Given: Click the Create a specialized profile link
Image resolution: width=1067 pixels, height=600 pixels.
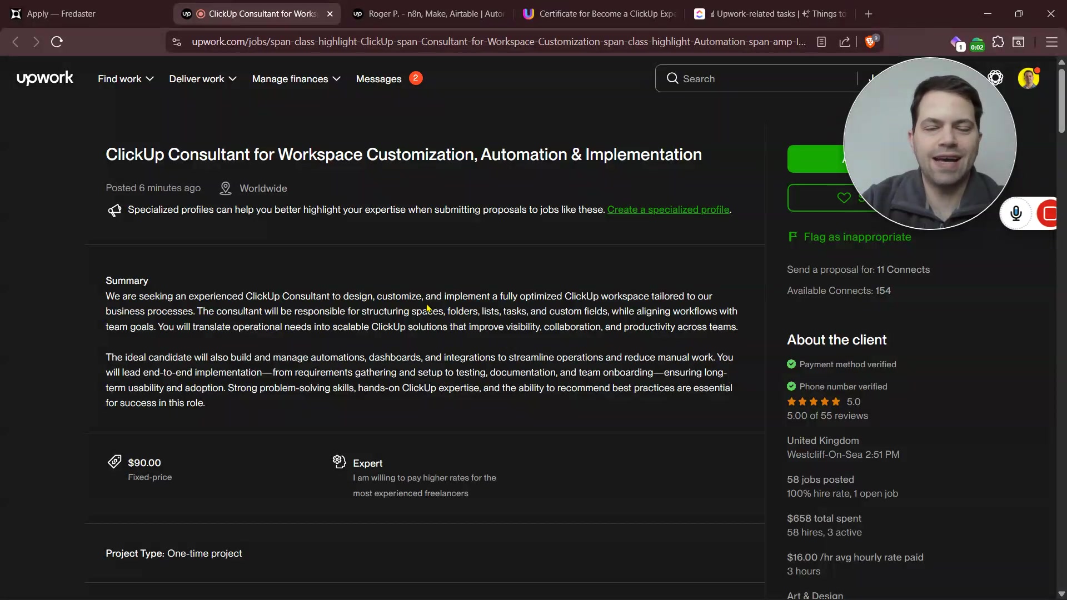Looking at the screenshot, I should (668, 209).
